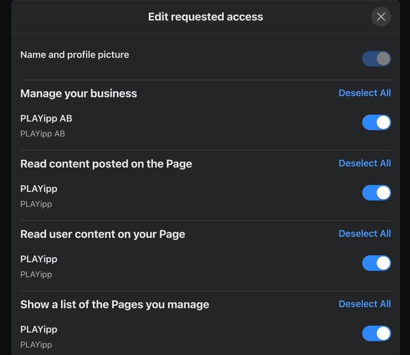This screenshot has width=410, height=355.
Task: Select Read user content on your Page heading
Action: pyautogui.click(x=102, y=234)
